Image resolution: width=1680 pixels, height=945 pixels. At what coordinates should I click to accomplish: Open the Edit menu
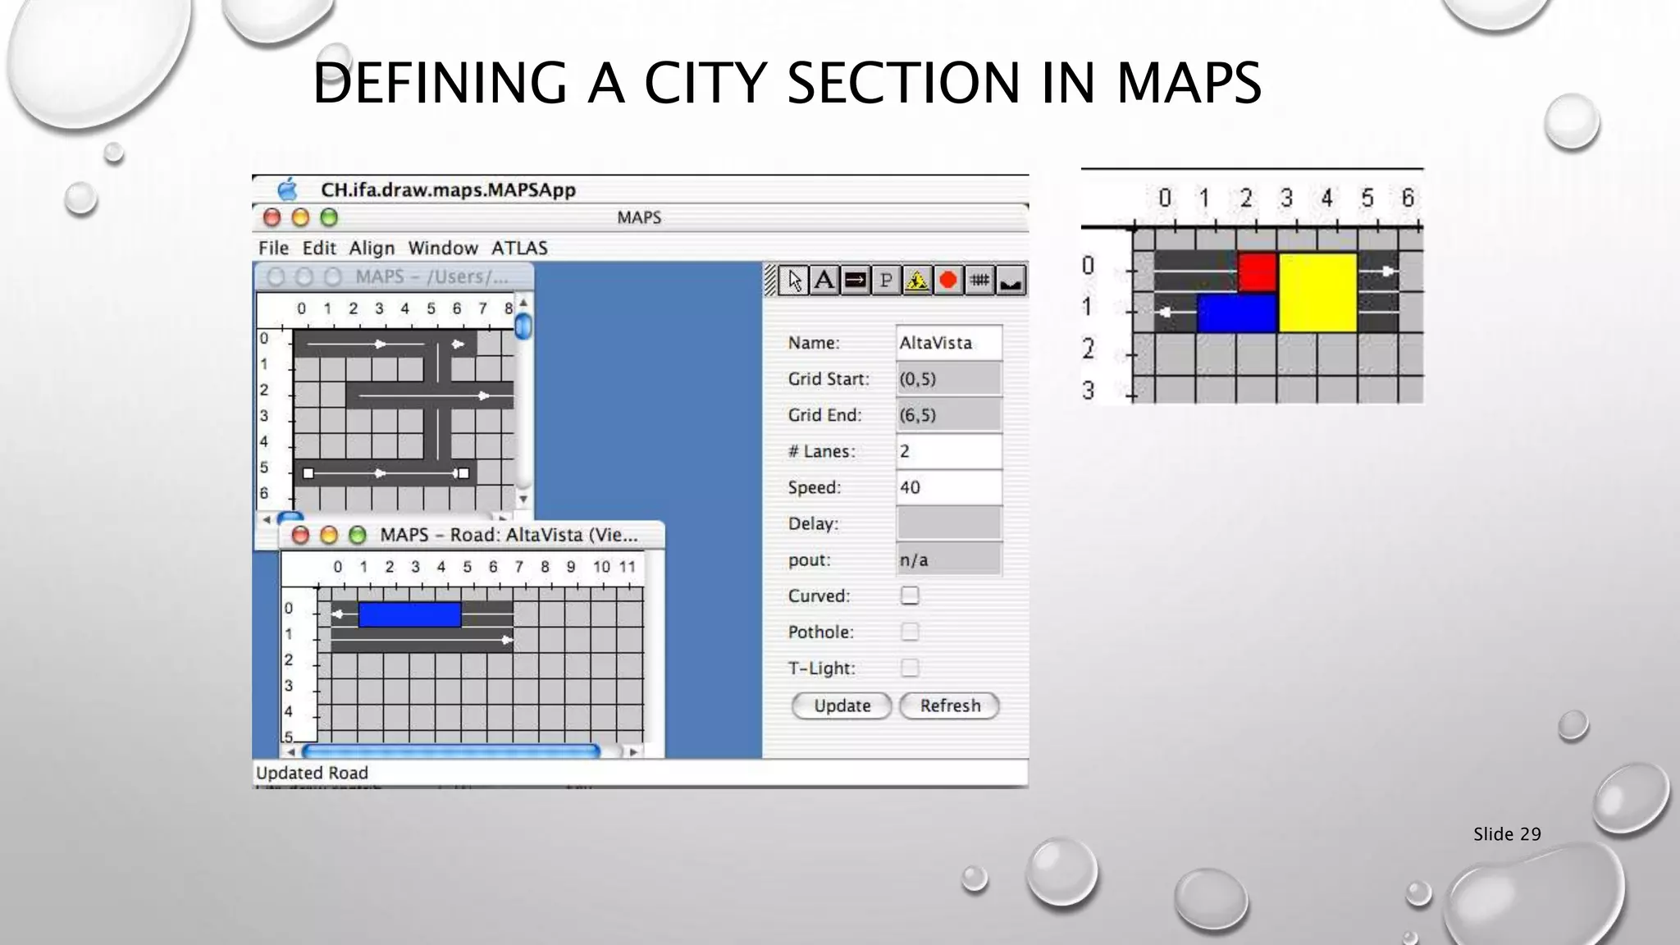tap(319, 248)
